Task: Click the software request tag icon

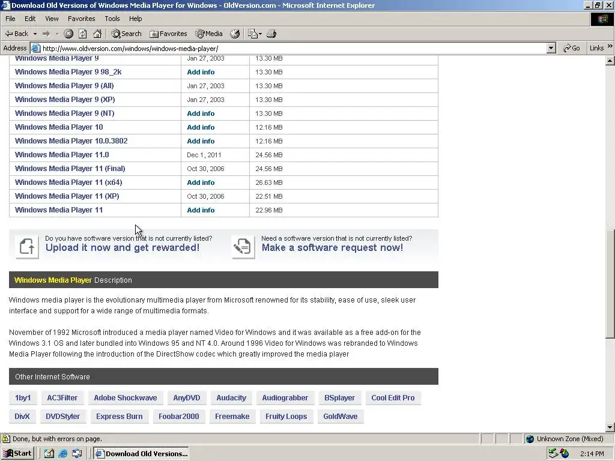Action: (x=243, y=247)
